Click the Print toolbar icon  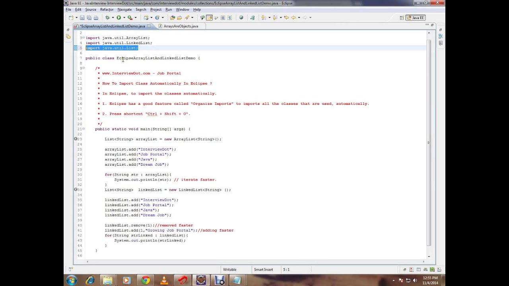(96, 17)
